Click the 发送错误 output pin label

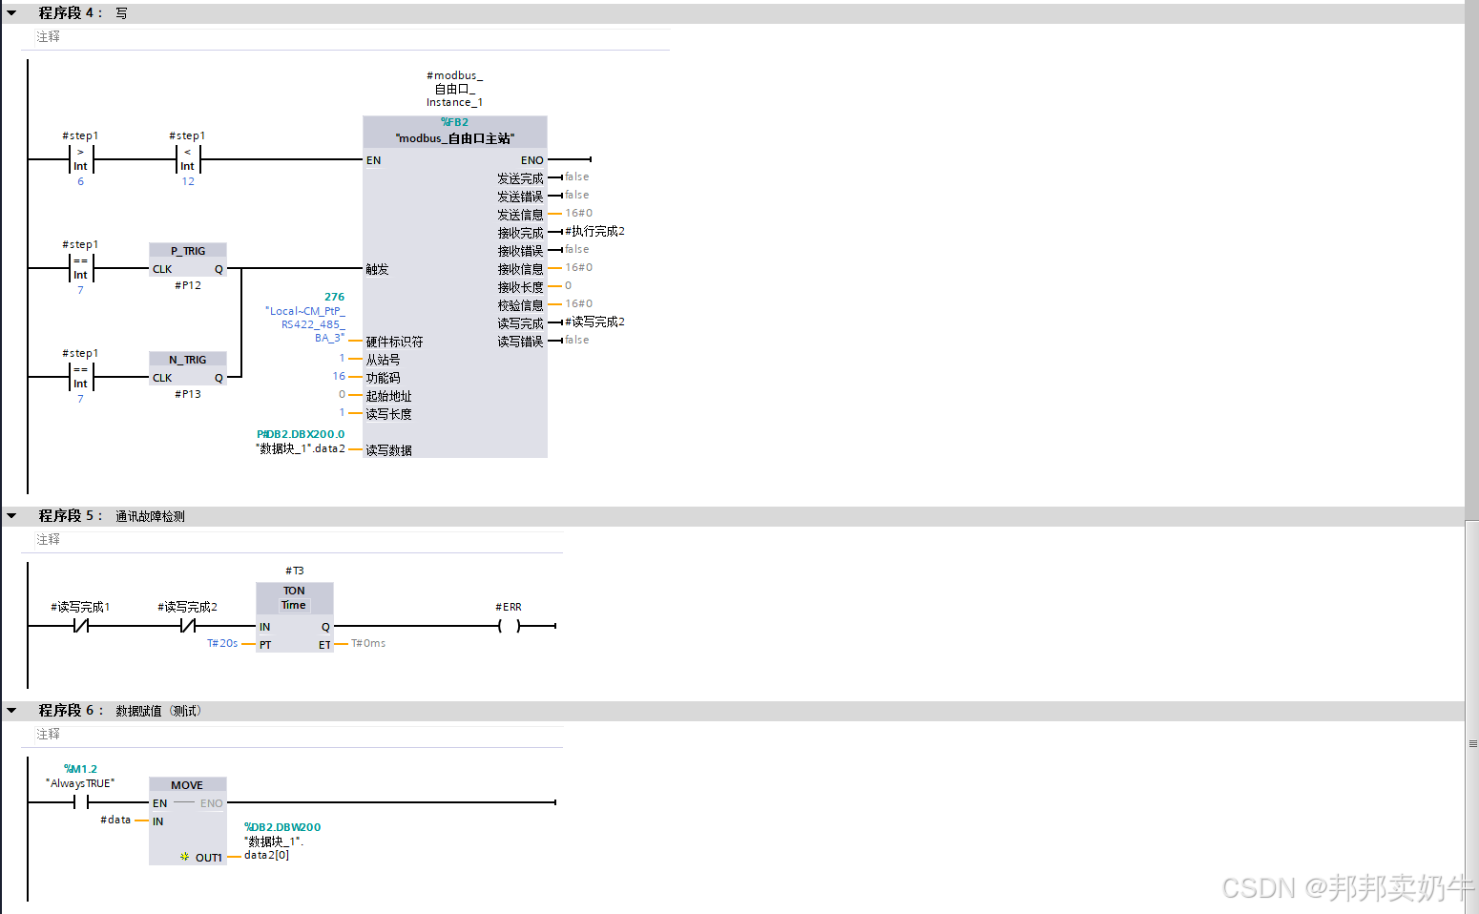[520, 197]
